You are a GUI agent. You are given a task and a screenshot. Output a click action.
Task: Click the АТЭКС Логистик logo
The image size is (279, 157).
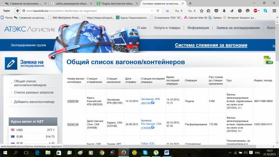[29, 29]
